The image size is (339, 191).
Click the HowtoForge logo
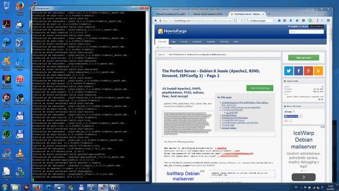pos(172,31)
